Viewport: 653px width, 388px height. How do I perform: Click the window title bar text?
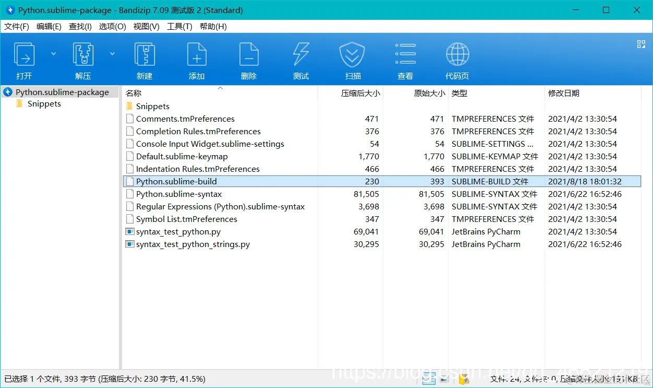pos(130,10)
